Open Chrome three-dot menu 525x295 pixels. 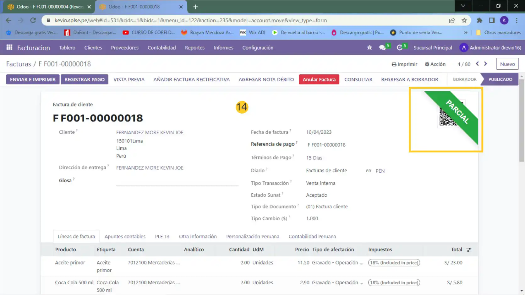[517, 20]
